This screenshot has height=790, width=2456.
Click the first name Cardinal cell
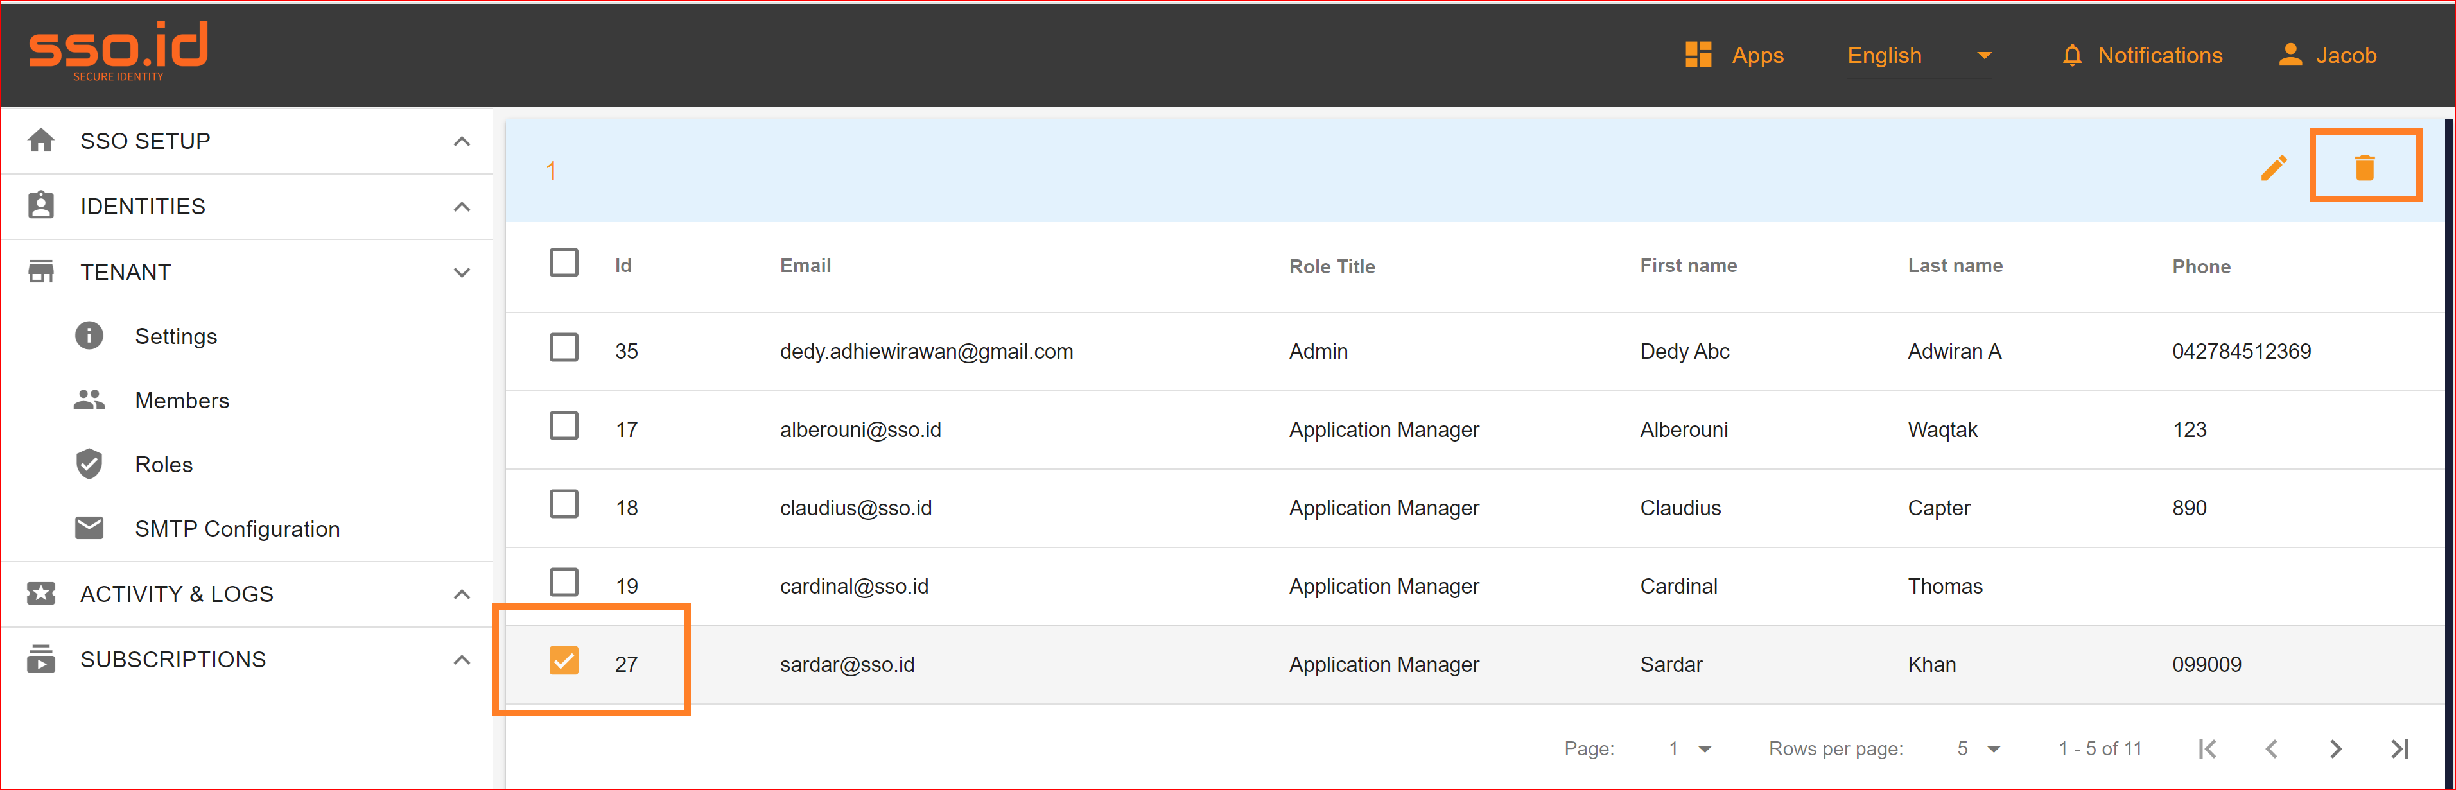click(1678, 586)
